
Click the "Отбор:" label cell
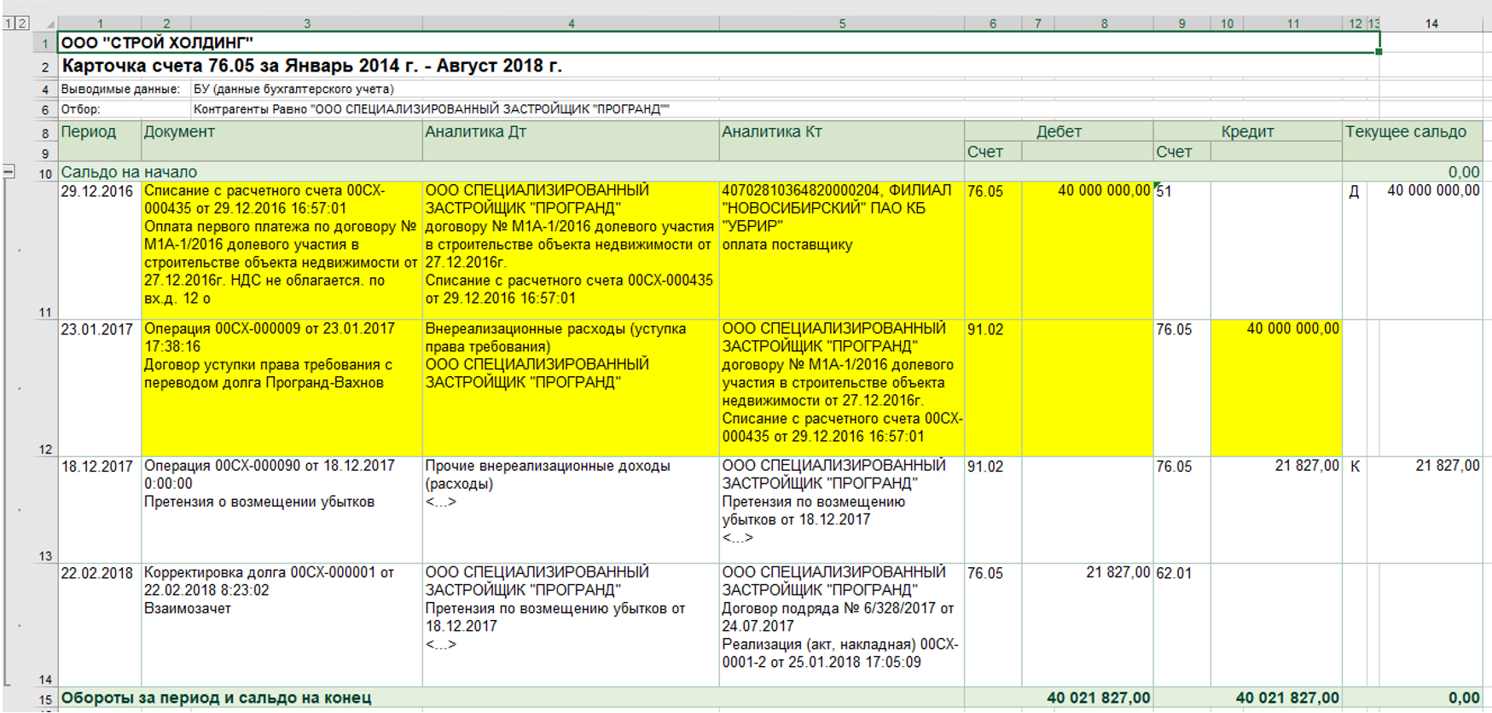tap(124, 109)
